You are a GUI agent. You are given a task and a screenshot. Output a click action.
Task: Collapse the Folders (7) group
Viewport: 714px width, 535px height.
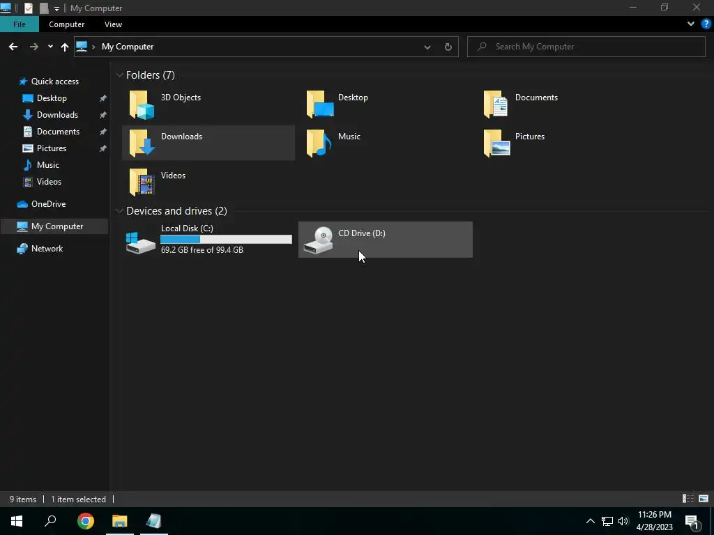119,75
